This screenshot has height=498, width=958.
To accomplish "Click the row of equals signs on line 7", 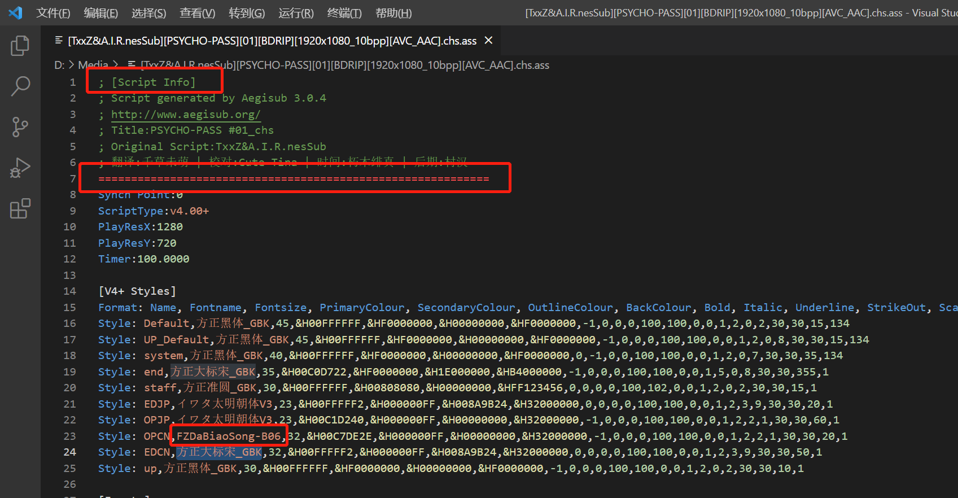I will 294,179.
